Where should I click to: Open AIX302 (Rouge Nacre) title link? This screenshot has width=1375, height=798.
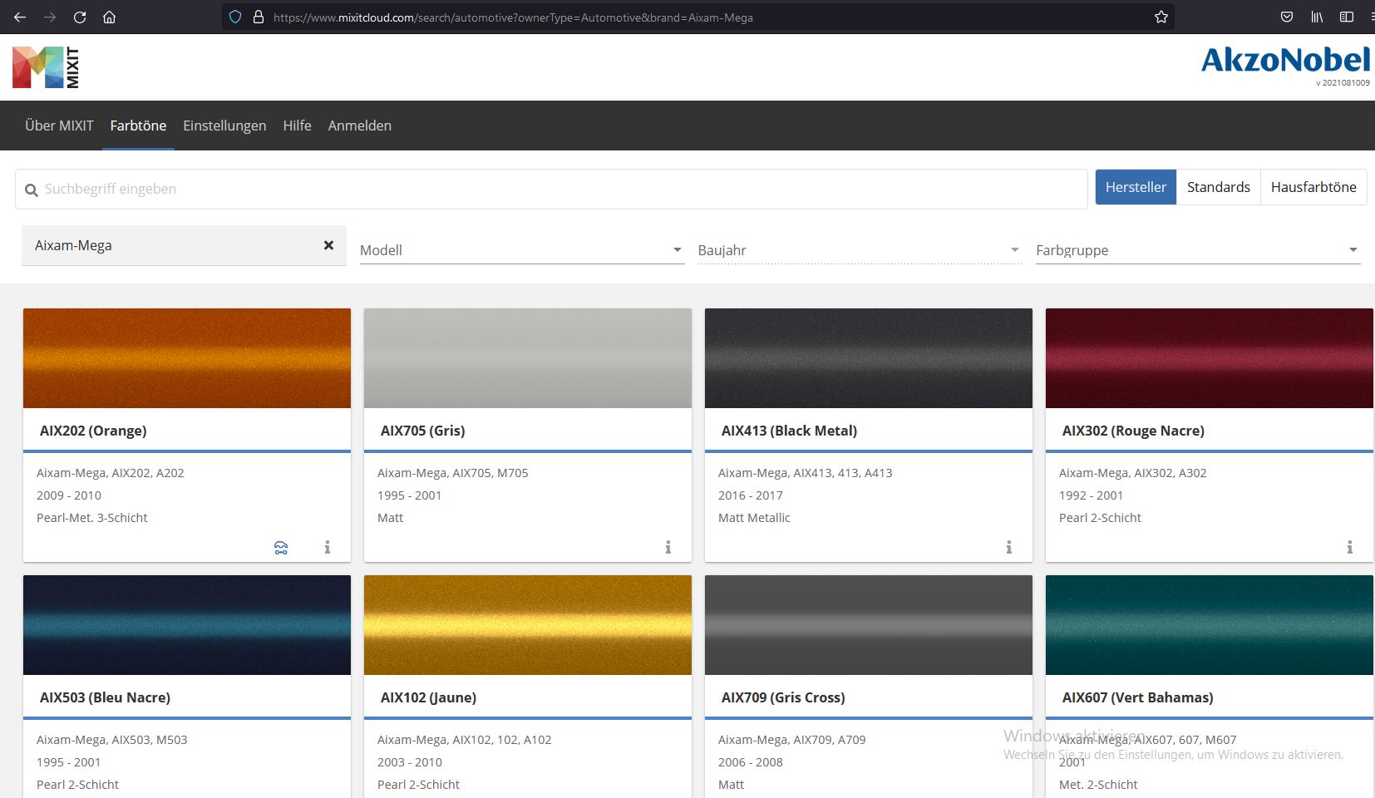(1133, 431)
